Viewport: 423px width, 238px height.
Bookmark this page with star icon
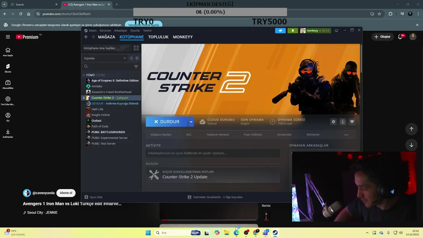(x=379, y=14)
